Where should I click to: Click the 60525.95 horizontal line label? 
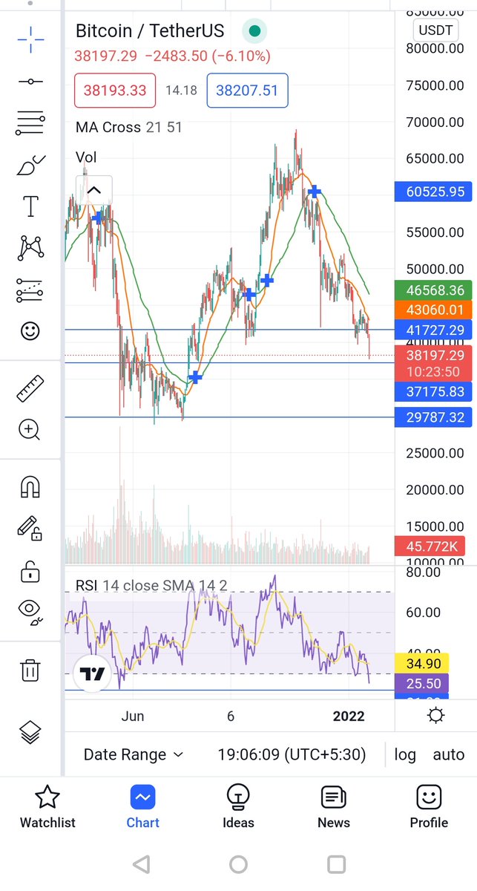click(x=436, y=192)
